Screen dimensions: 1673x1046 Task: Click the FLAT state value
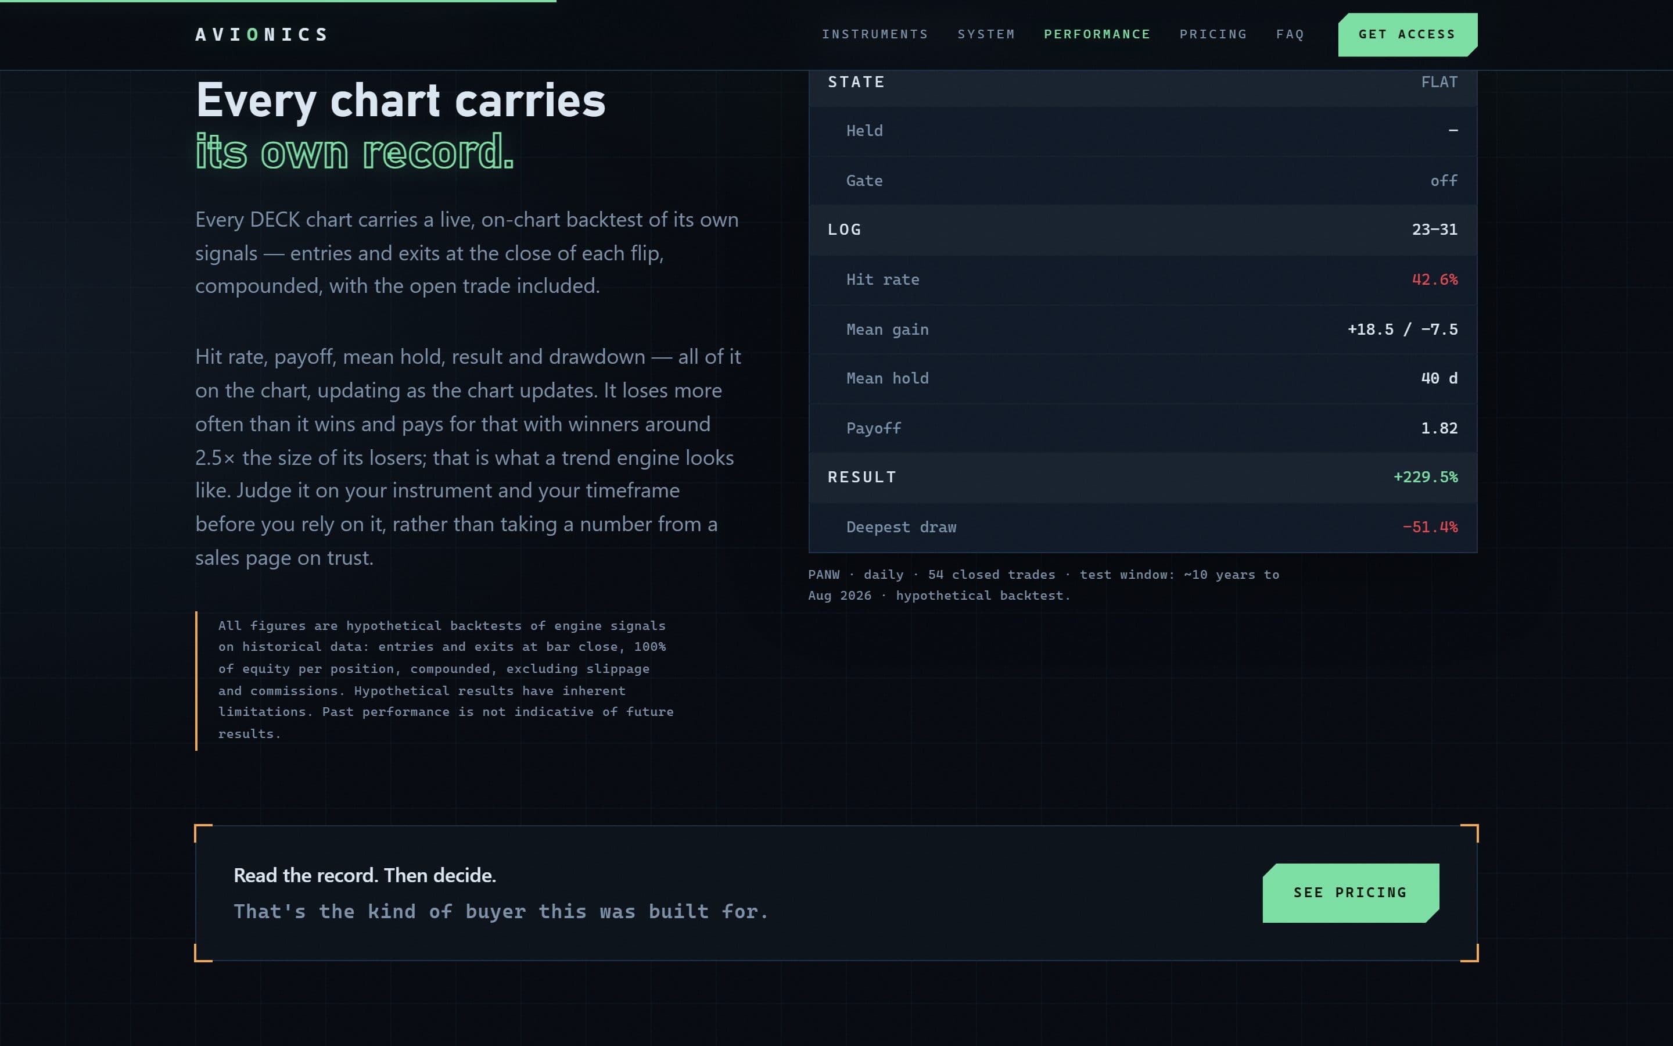click(x=1439, y=83)
